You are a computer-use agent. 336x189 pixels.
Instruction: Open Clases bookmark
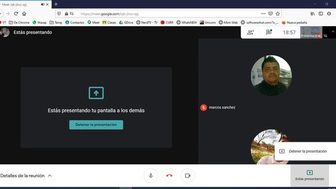[x=109, y=22]
